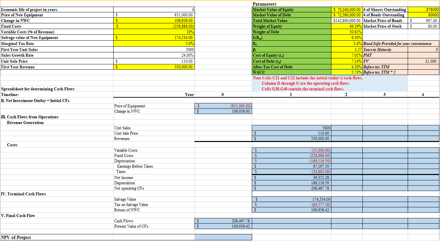The width and height of the screenshot is (440, 241).
Task: Select the yellow Change in NWC input cell
Action: pos(155,21)
